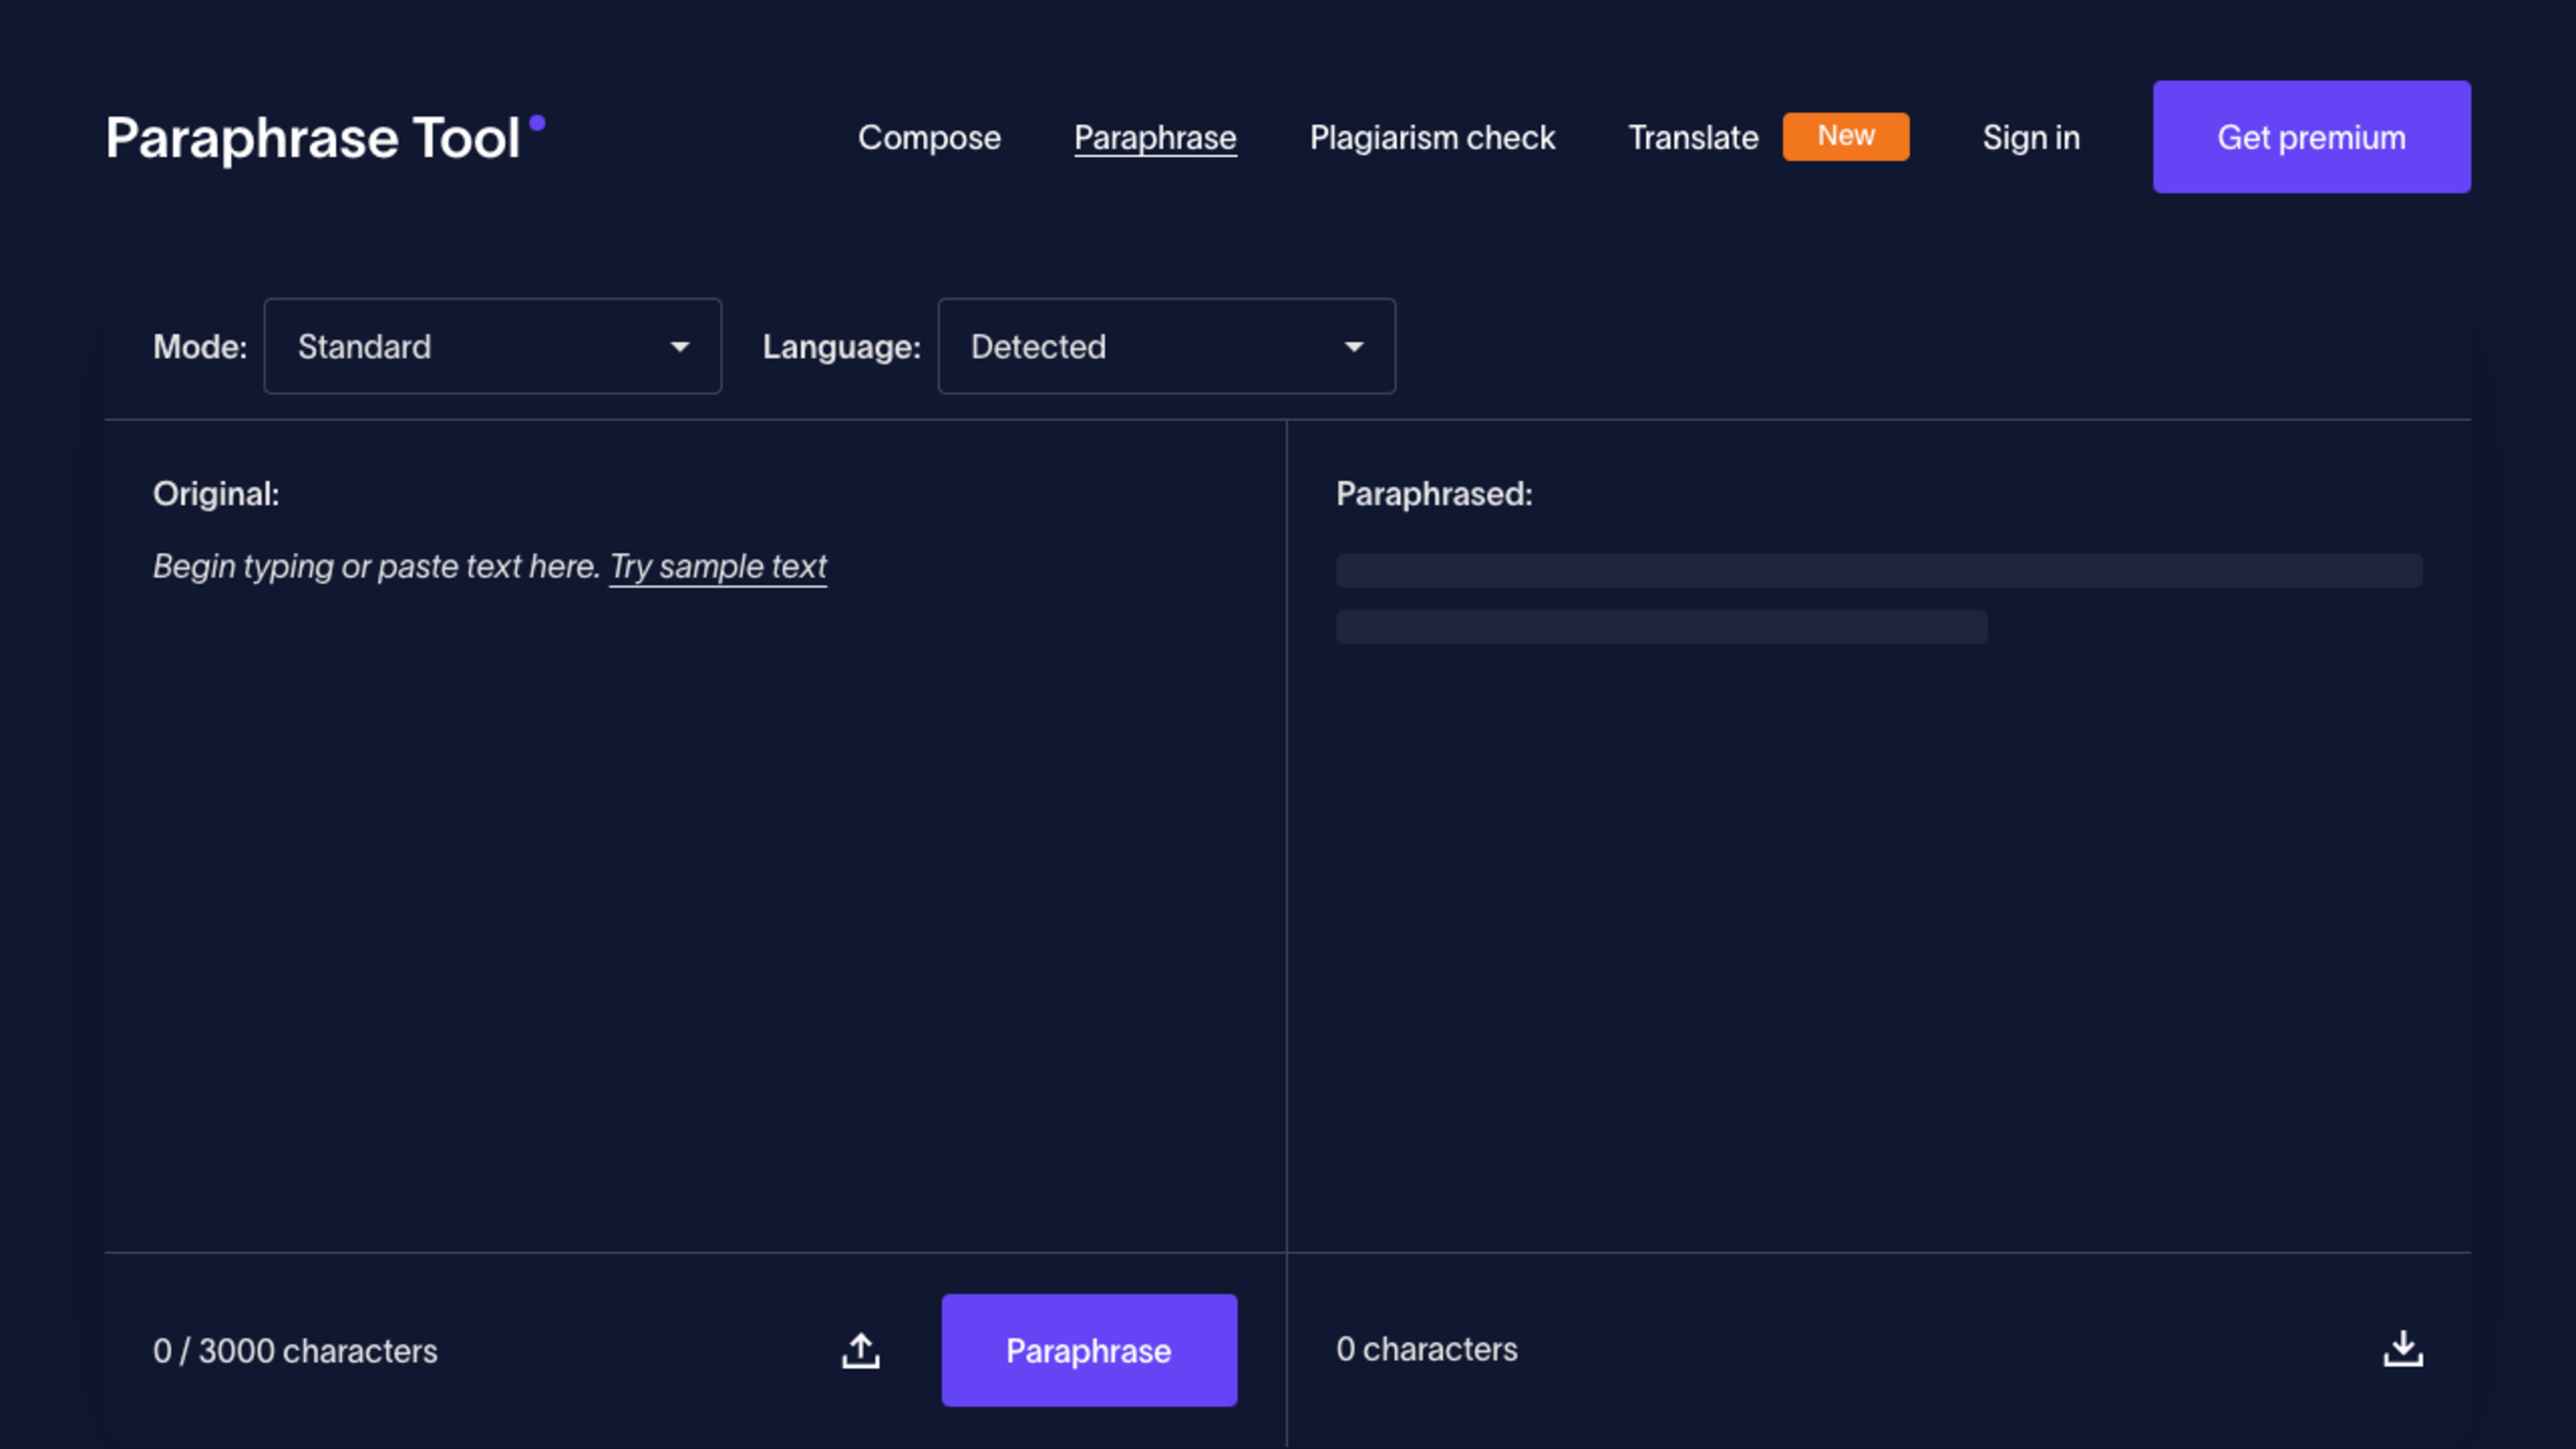Click the 0 / 3000 characters counter

coord(295,1351)
